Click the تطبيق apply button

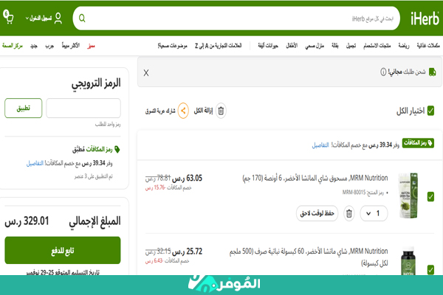(x=23, y=108)
